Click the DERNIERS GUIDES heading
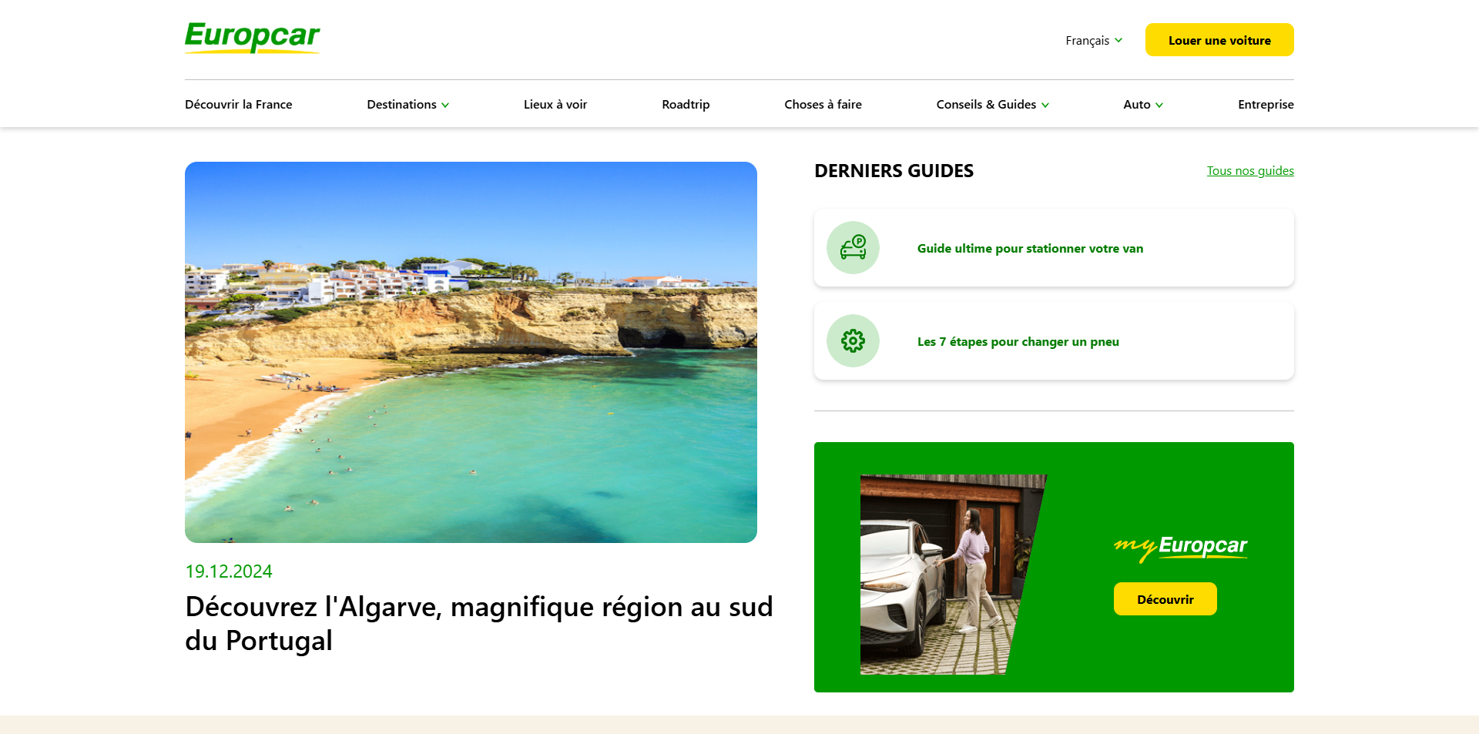This screenshot has width=1479, height=734. (x=894, y=171)
